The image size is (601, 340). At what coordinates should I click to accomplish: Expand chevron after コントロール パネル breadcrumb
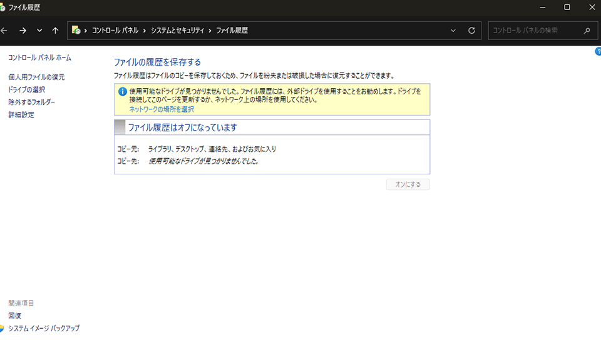[x=145, y=31]
